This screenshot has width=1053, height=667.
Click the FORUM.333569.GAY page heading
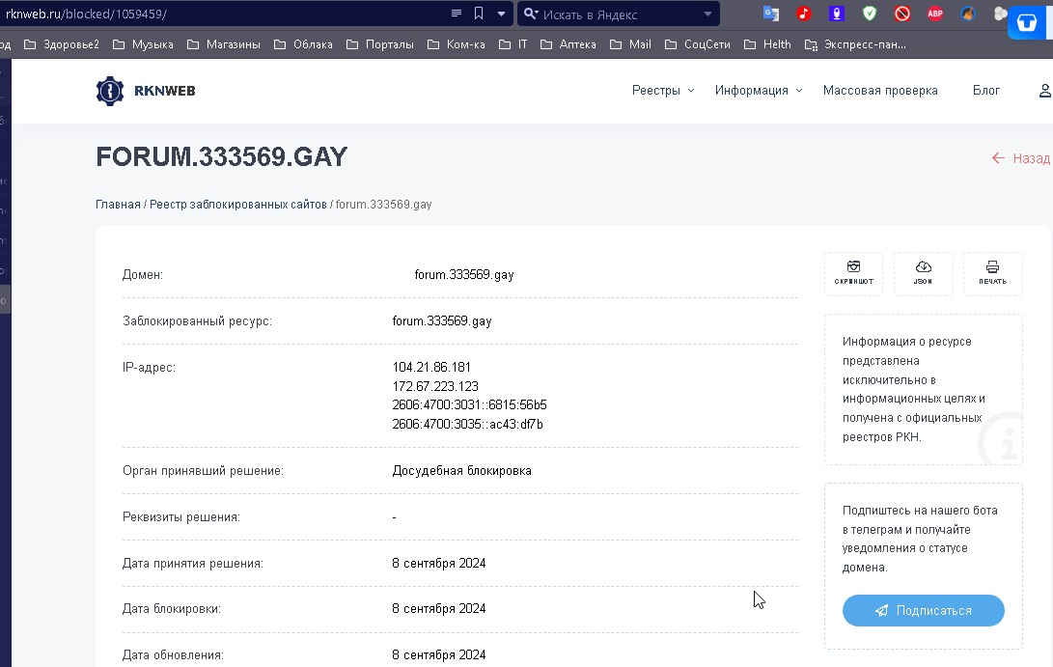coord(222,157)
